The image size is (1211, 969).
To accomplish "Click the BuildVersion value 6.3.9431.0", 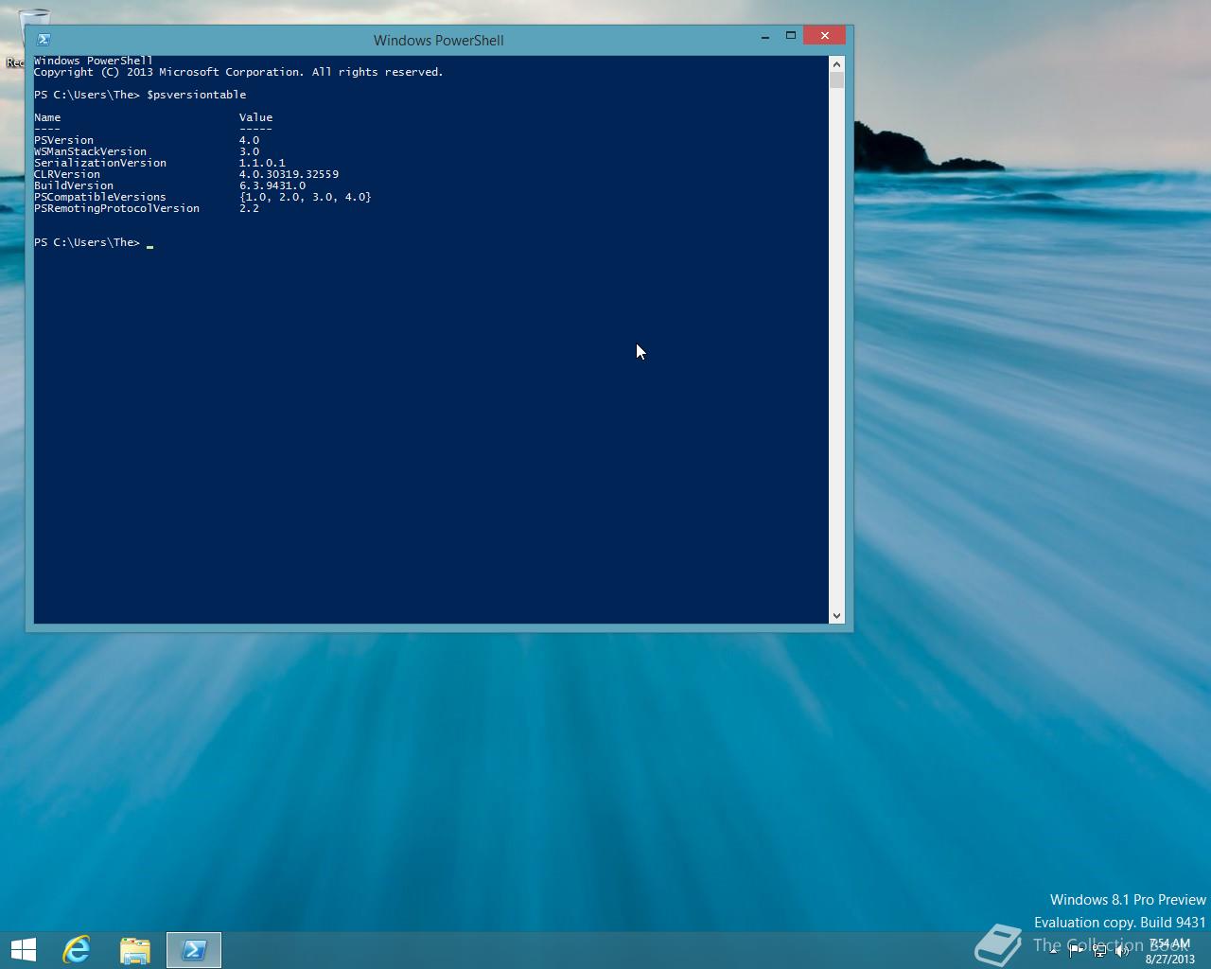I will [272, 185].
